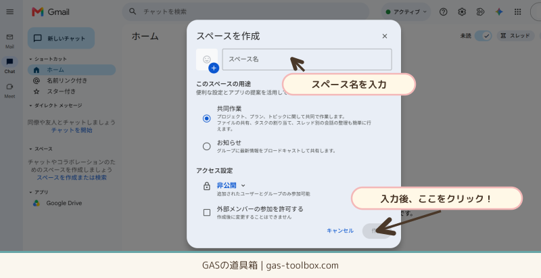
Task: Click the スレッド filter chip
Action: point(515,36)
